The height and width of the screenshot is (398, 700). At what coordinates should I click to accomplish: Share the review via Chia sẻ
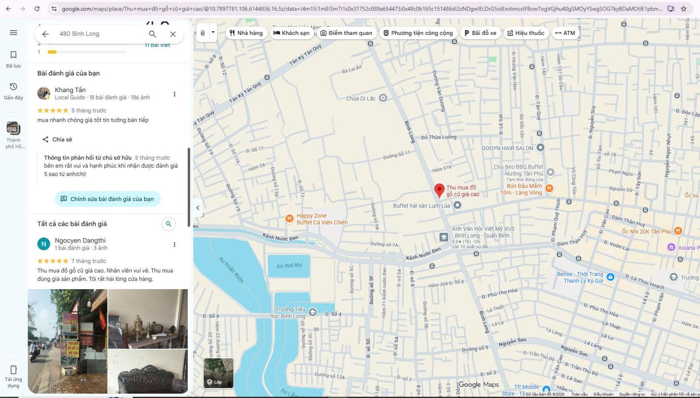[57, 139]
